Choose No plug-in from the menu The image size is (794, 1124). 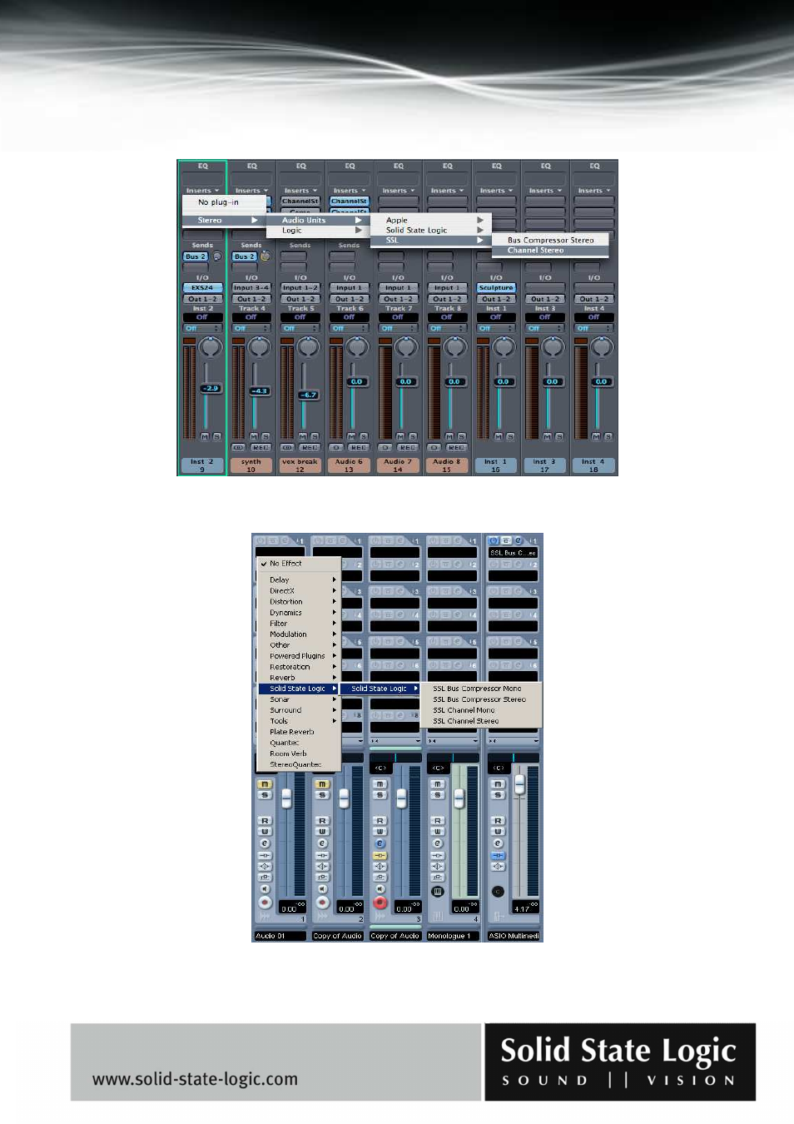225,202
